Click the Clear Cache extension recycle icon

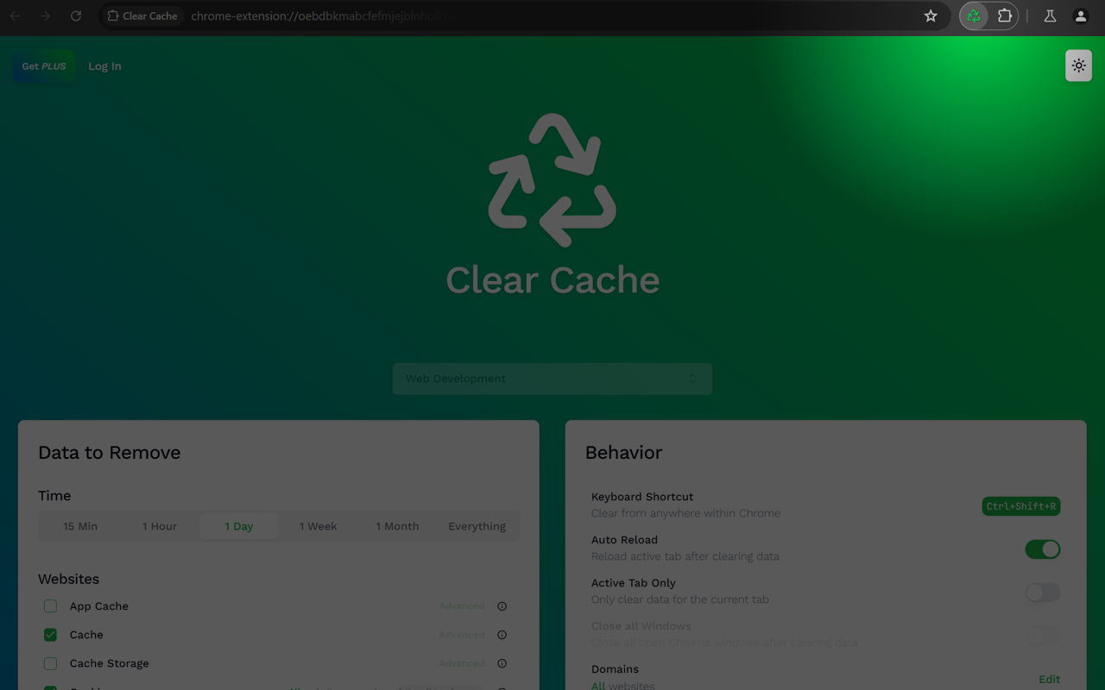[x=975, y=16]
